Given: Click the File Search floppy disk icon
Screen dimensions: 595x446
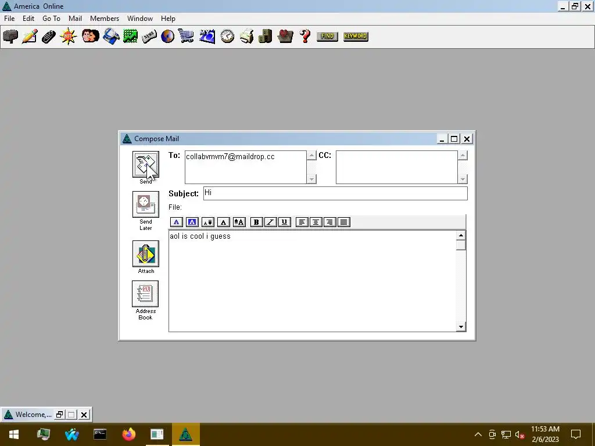Looking at the screenshot, I should click(x=111, y=37).
